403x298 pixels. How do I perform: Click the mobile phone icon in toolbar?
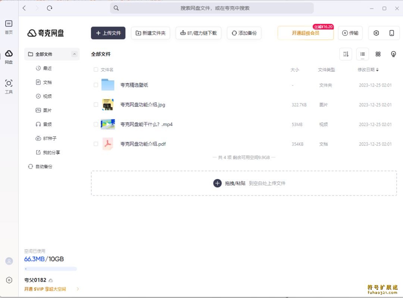(x=392, y=33)
